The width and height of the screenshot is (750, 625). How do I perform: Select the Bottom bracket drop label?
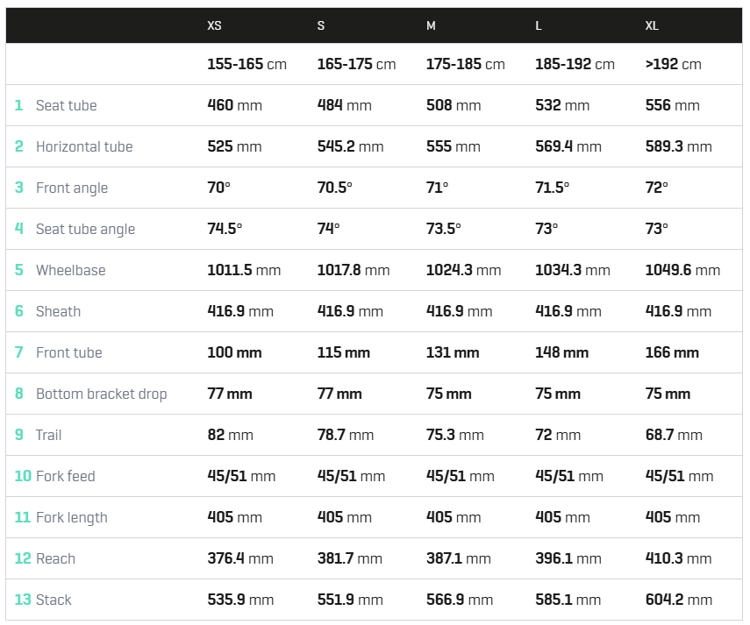point(102,394)
